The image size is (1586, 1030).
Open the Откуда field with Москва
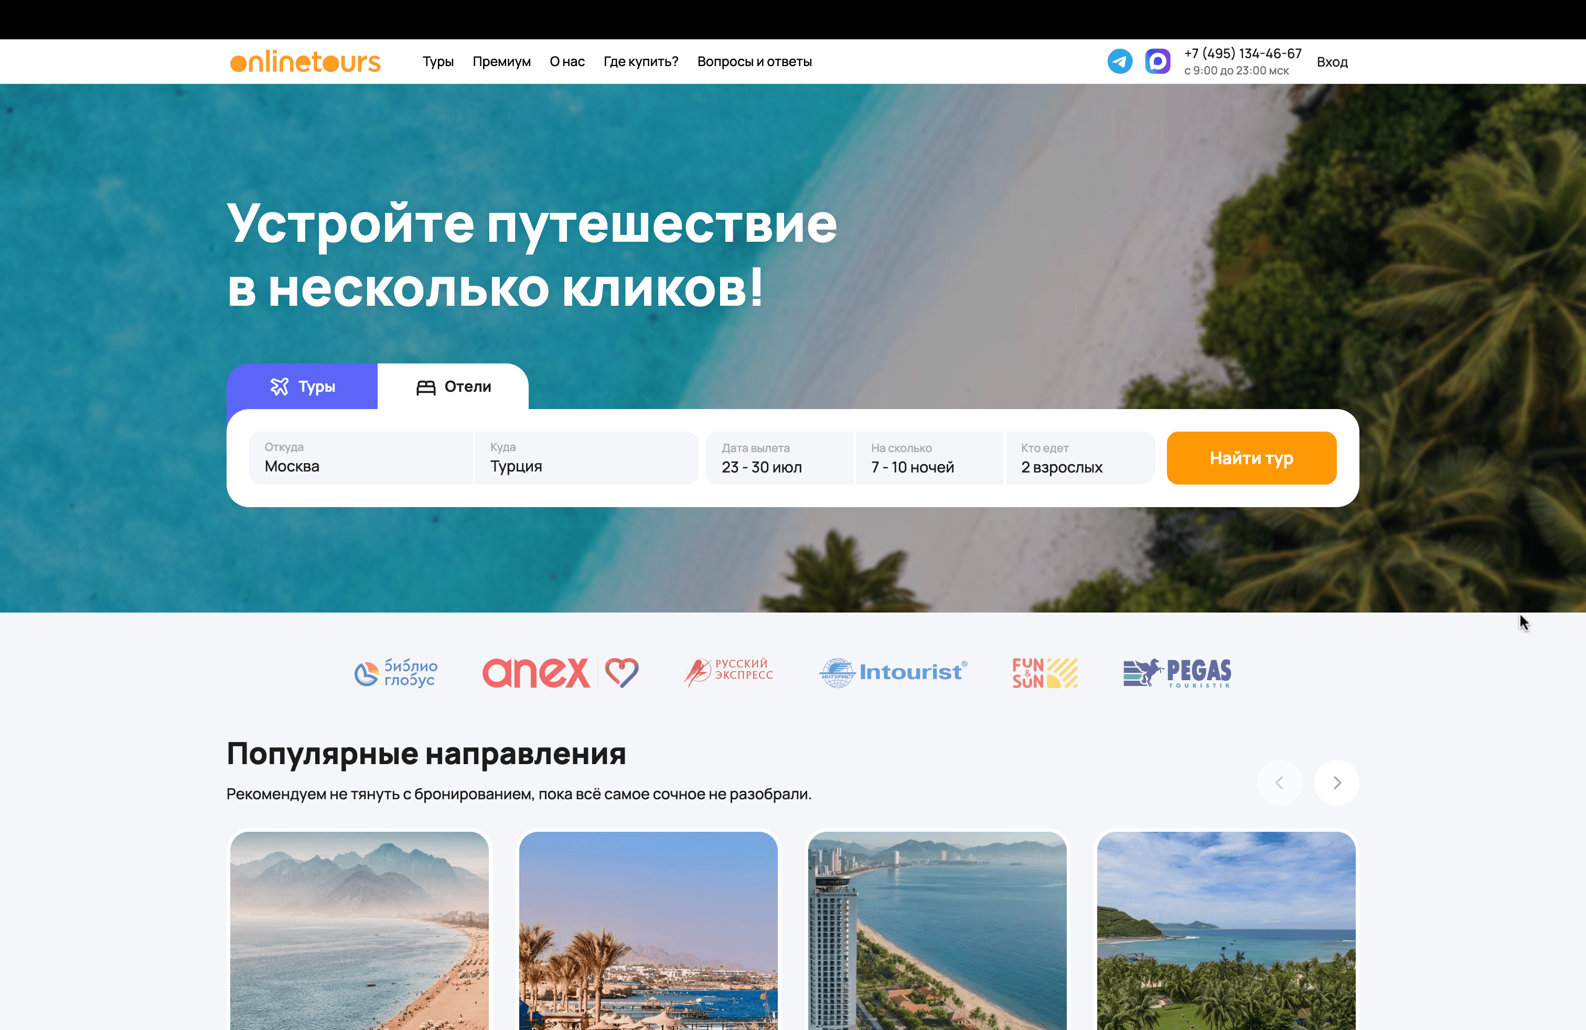coord(360,458)
